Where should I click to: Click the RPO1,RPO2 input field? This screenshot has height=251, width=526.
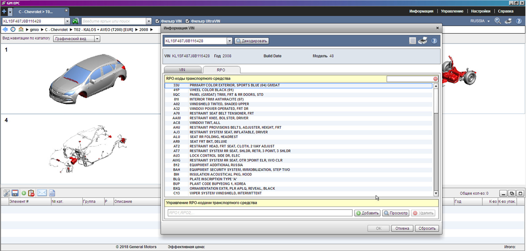[x=260, y=213]
